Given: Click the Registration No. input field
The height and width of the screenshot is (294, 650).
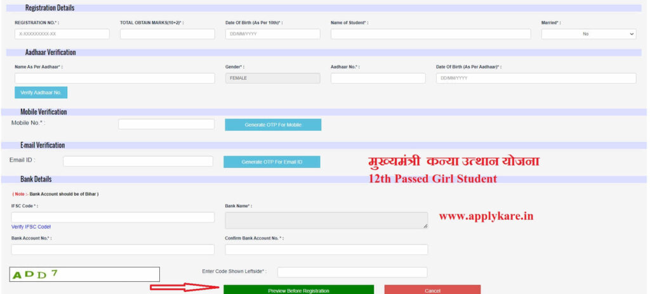Looking at the screenshot, I should pyautogui.click(x=62, y=34).
